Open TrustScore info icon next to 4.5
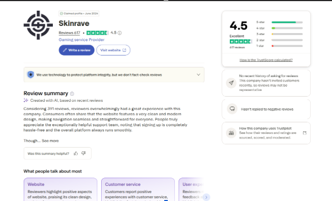 coord(119,33)
